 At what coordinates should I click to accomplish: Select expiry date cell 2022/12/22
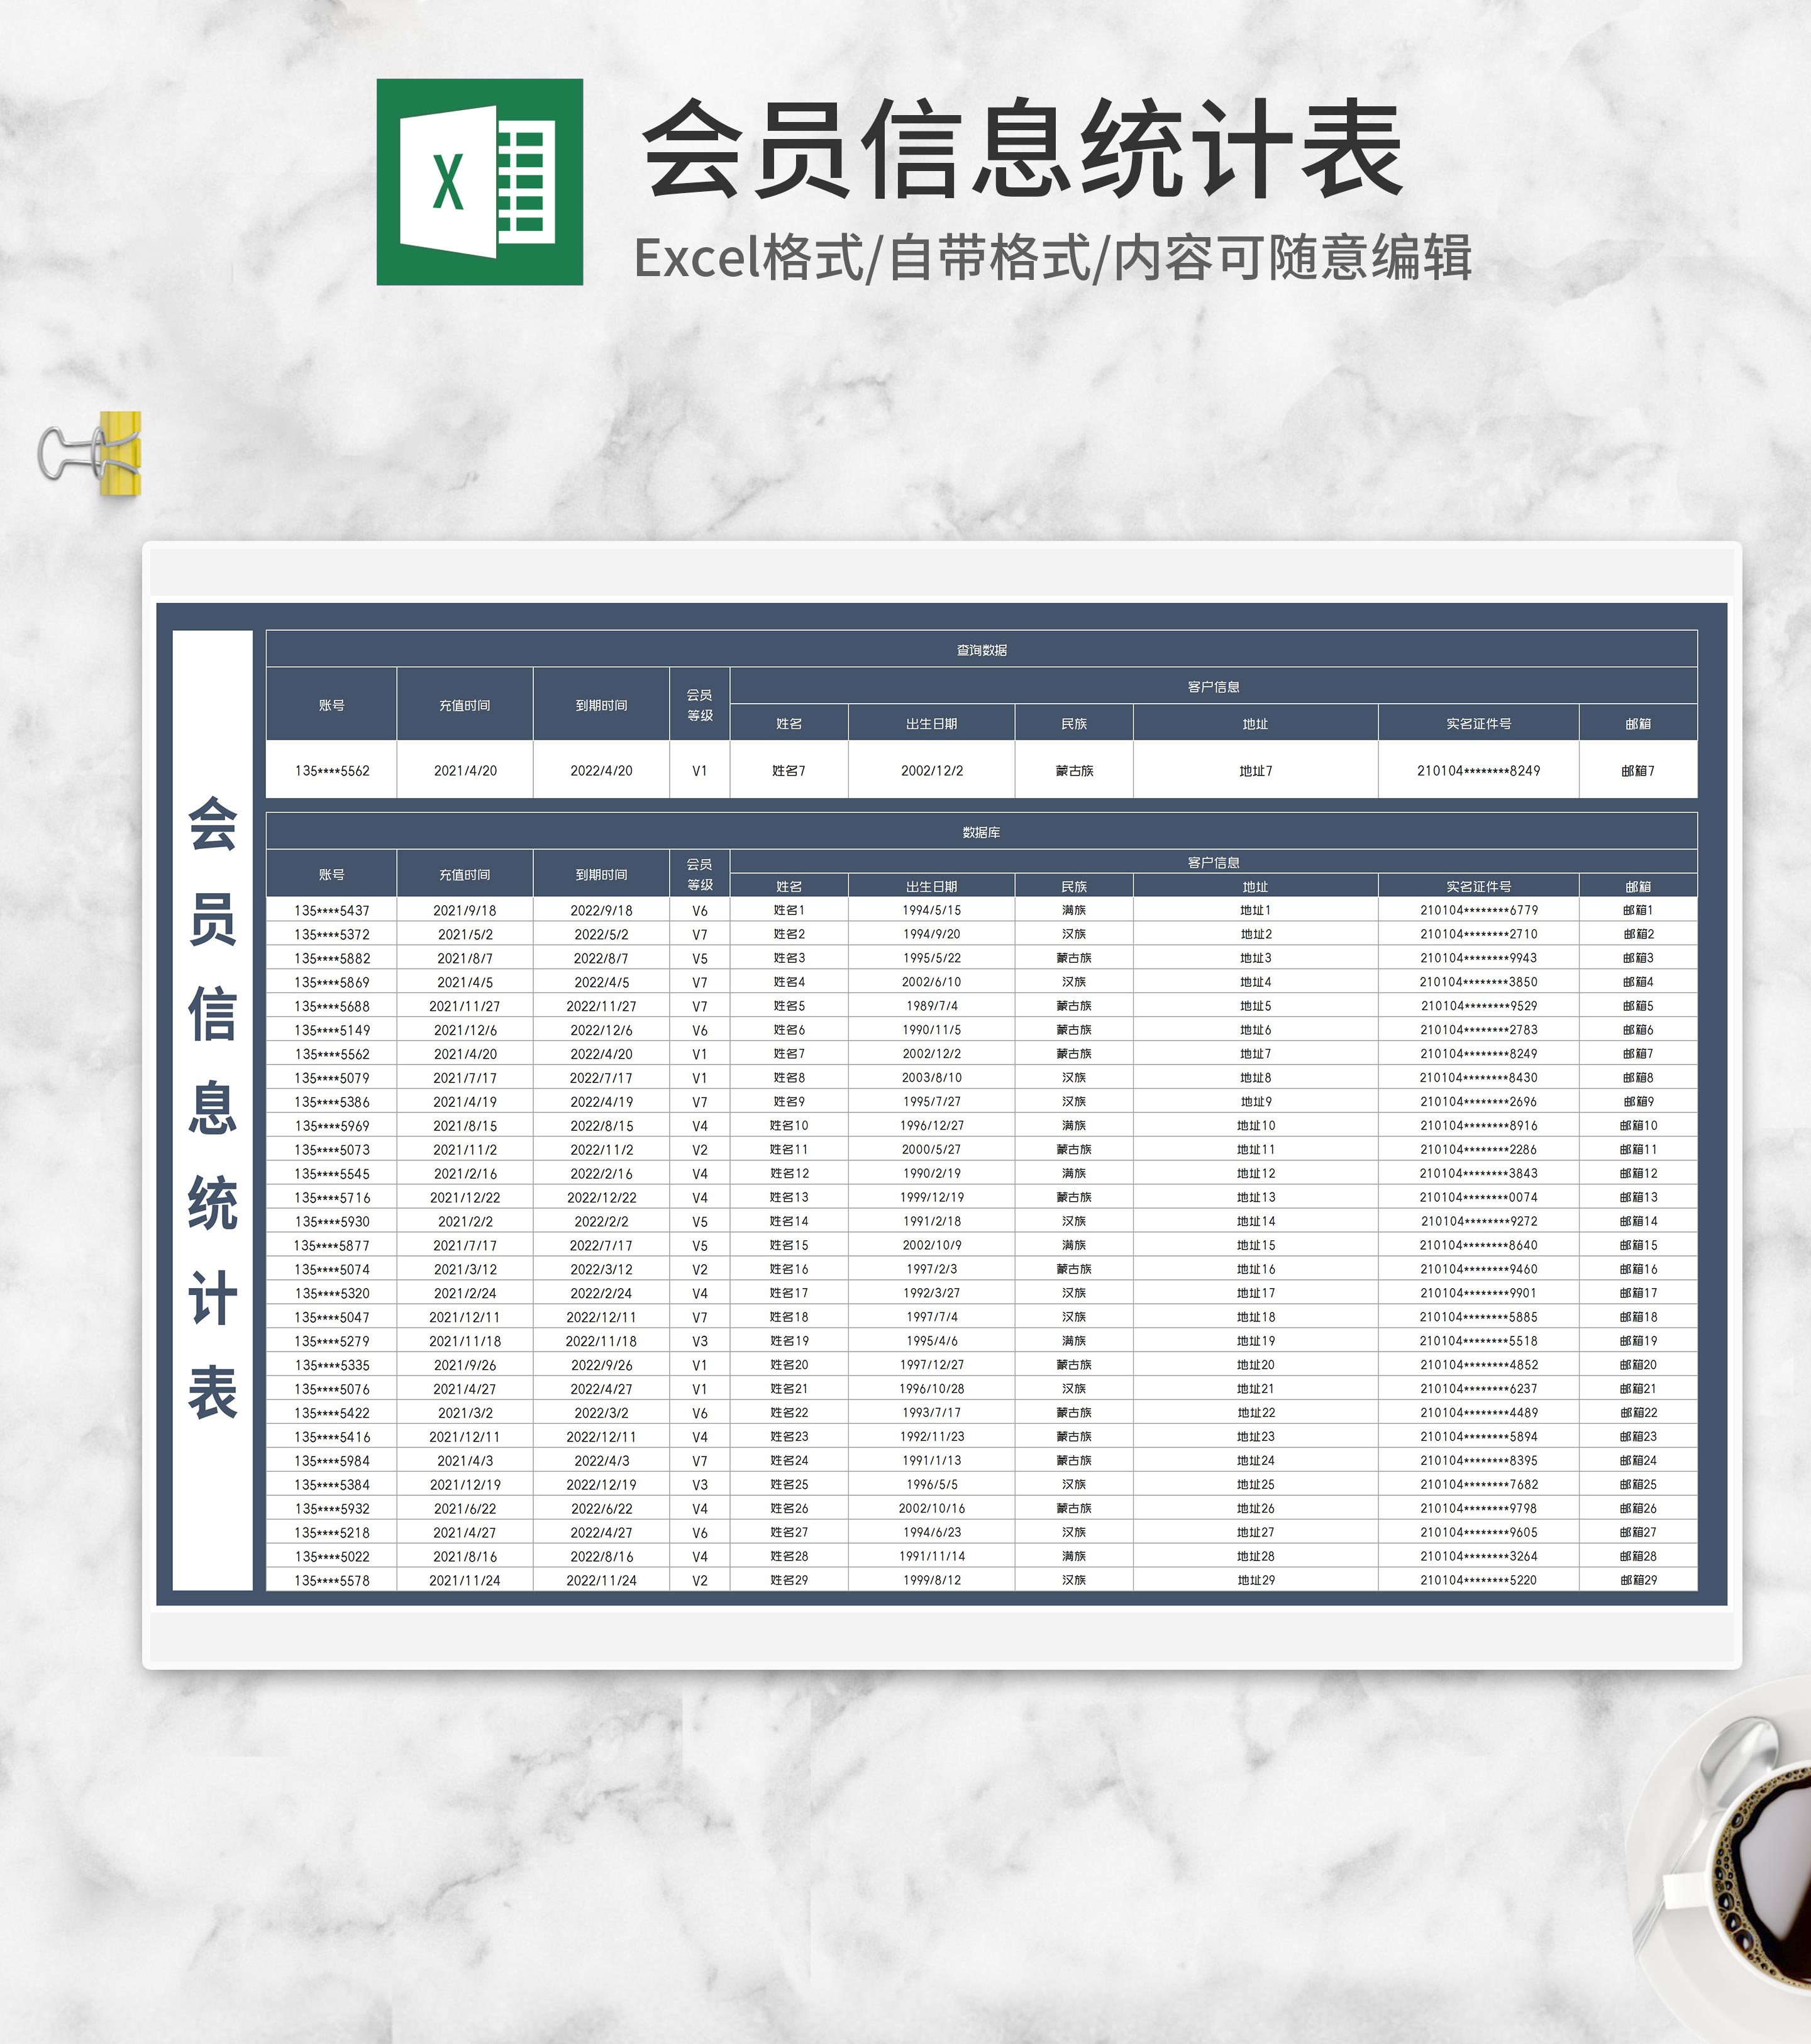click(x=600, y=1197)
